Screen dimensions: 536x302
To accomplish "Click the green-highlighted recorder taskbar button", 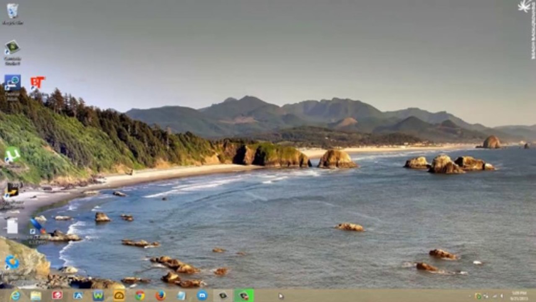I will [244, 295].
